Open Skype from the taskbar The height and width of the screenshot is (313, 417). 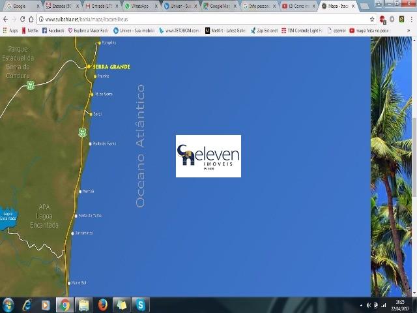pyautogui.click(x=140, y=305)
